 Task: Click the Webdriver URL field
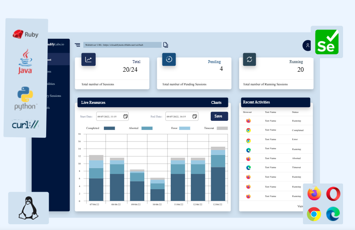(122, 45)
